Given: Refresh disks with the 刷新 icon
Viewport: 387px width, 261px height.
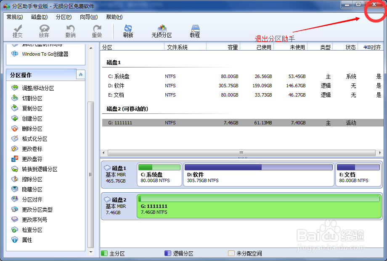Looking at the screenshot, I should (128, 31).
